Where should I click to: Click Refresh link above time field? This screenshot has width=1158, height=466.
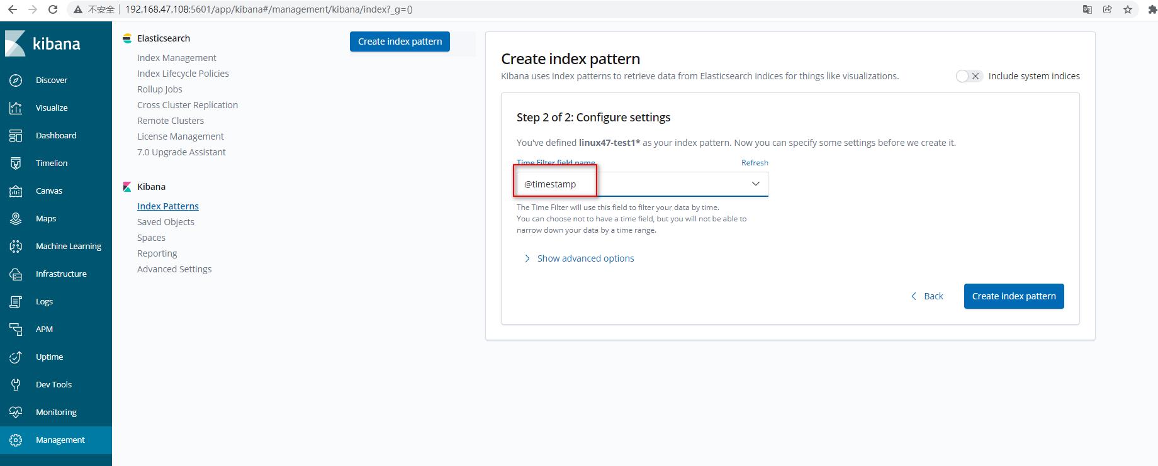pyautogui.click(x=755, y=163)
